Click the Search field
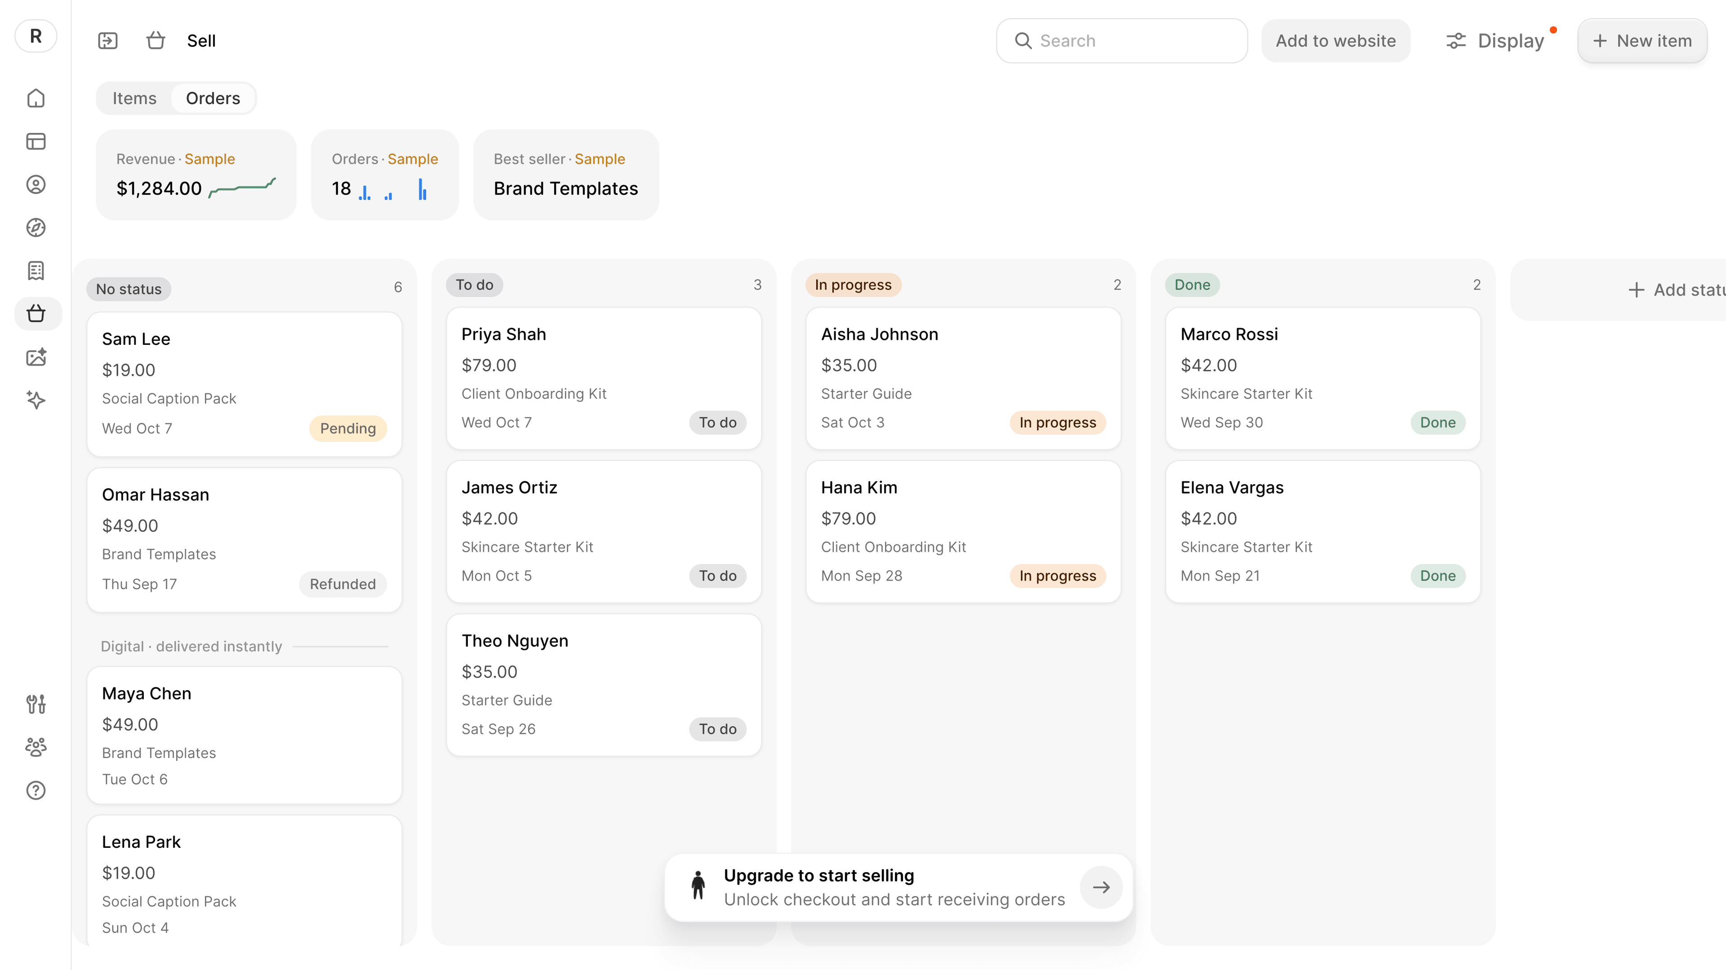This screenshot has width=1726, height=970. pyautogui.click(x=1121, y=41)
